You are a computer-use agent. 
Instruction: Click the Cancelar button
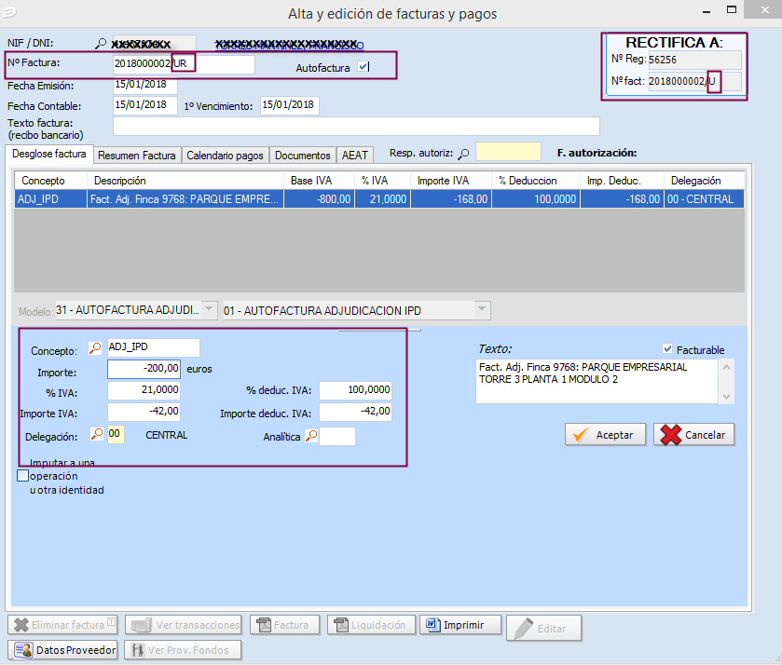pos(693,434)
